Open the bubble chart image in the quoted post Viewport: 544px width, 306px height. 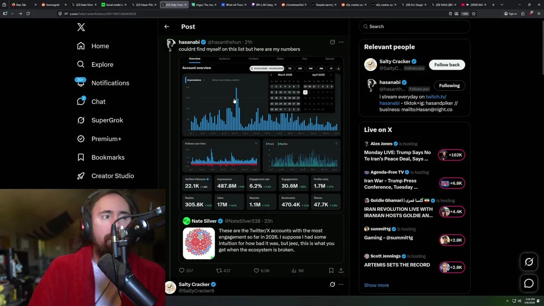coord(198,244)
